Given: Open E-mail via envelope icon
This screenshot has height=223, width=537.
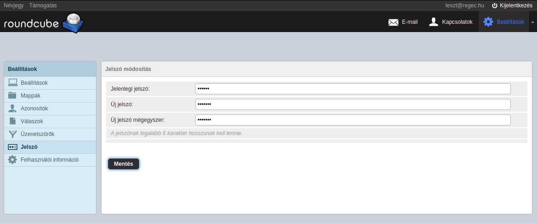Looking at the screenshot, I should click(x=393, y=22).
